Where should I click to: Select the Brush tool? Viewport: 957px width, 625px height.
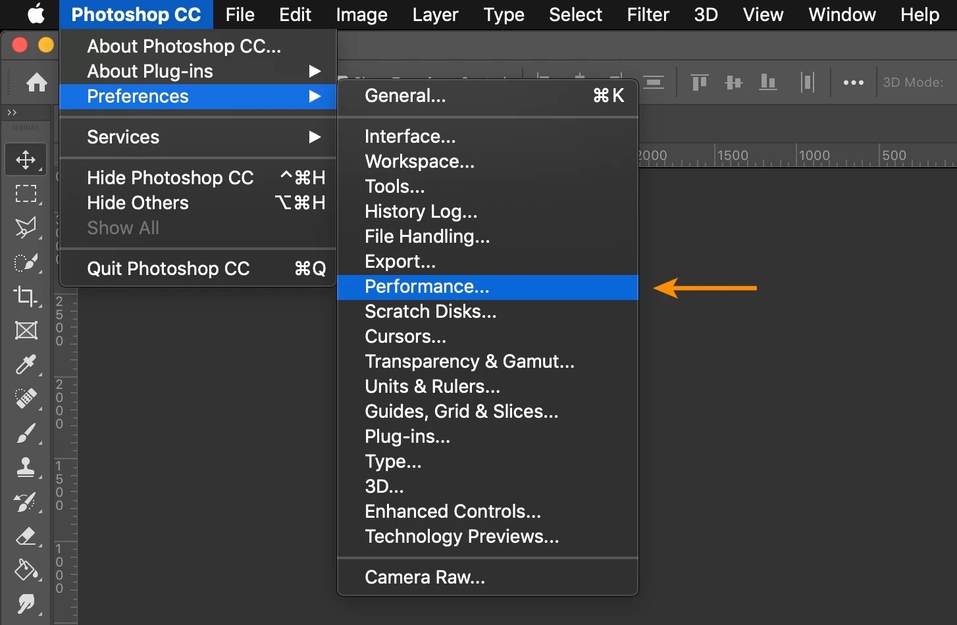26,433
